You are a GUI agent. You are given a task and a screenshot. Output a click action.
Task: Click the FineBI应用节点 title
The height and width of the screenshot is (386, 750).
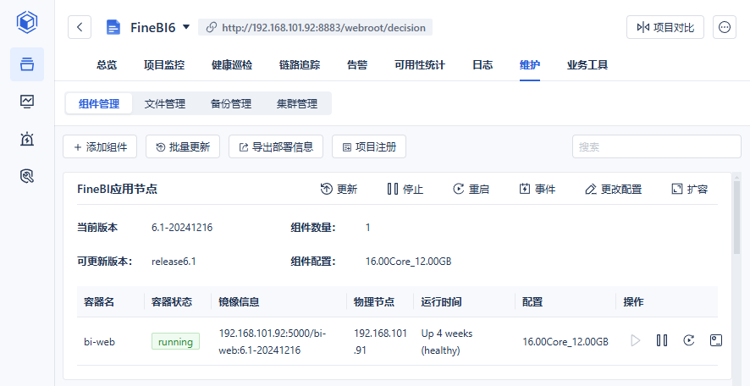coord(117,190)
